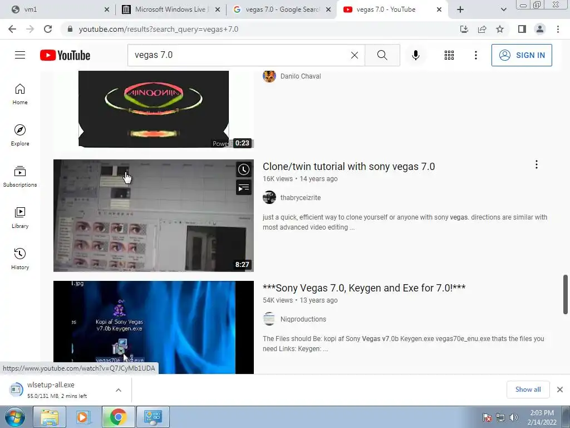Open the YouTube apps grid
Viewport: 570px width, 428px height.
click(449, 55)
